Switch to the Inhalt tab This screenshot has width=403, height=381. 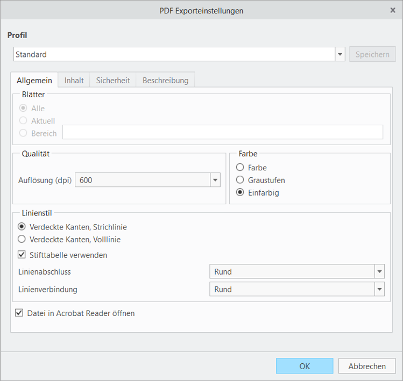click(x=74, y=81)
